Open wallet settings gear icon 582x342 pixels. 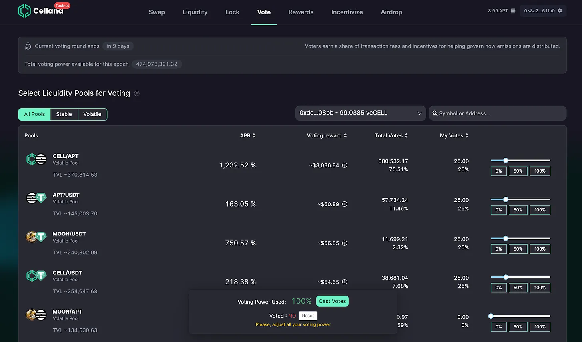pyautogui.click(x=560, y=11)
